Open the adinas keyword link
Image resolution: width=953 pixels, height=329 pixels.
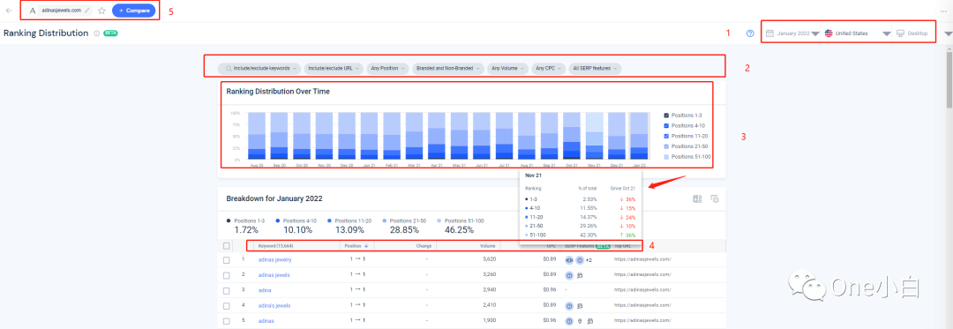point(266,320)
